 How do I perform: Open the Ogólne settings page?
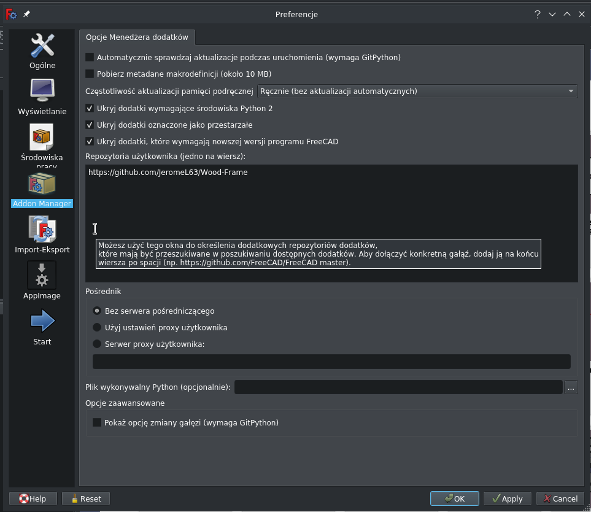[x=42, y=52]
